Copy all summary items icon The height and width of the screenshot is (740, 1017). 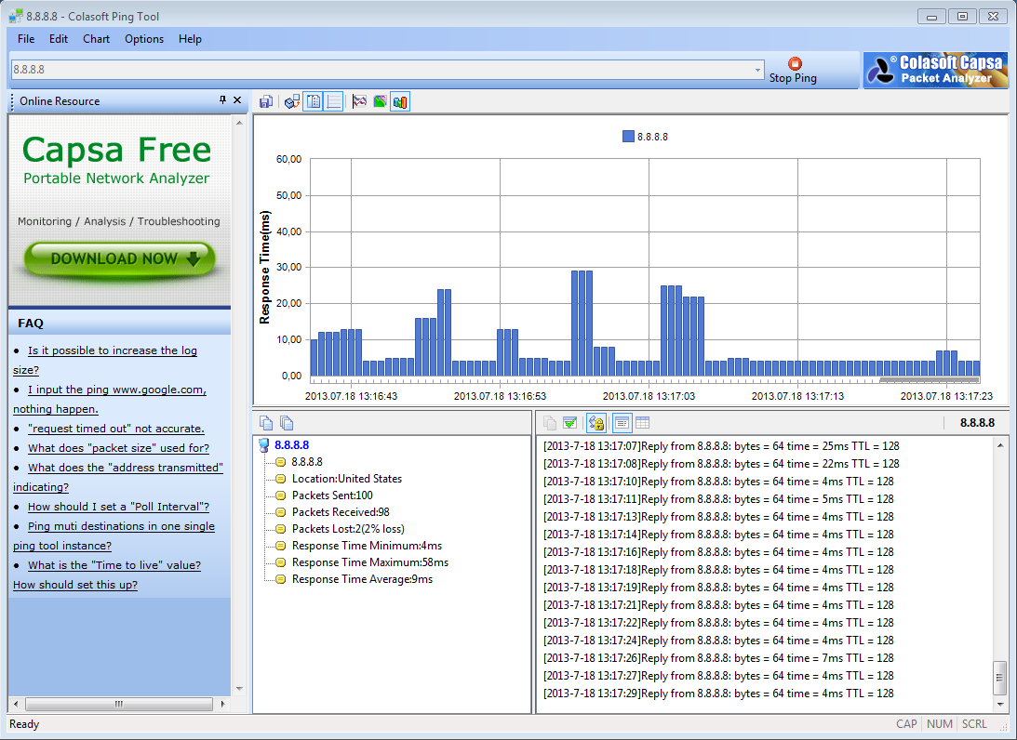point(287,423)
